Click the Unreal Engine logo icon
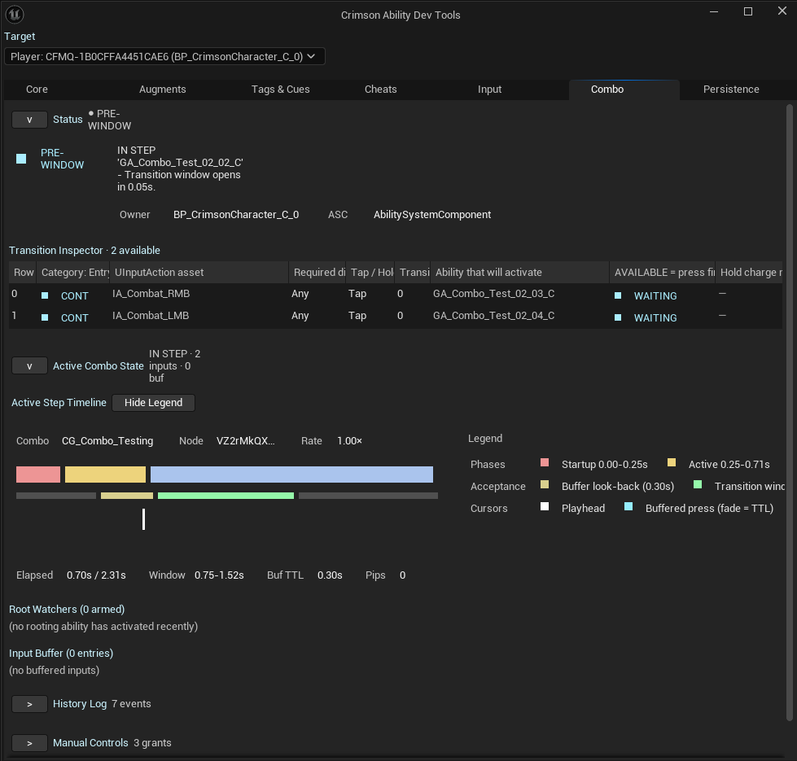This screenshot has height=761, width=797. pos(14,14)
